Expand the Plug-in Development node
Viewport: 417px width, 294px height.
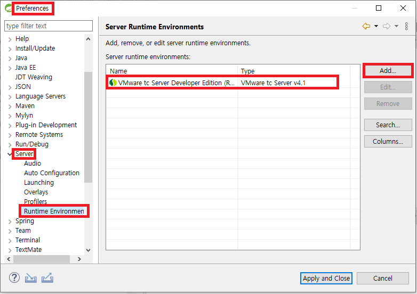coord(10,126)
